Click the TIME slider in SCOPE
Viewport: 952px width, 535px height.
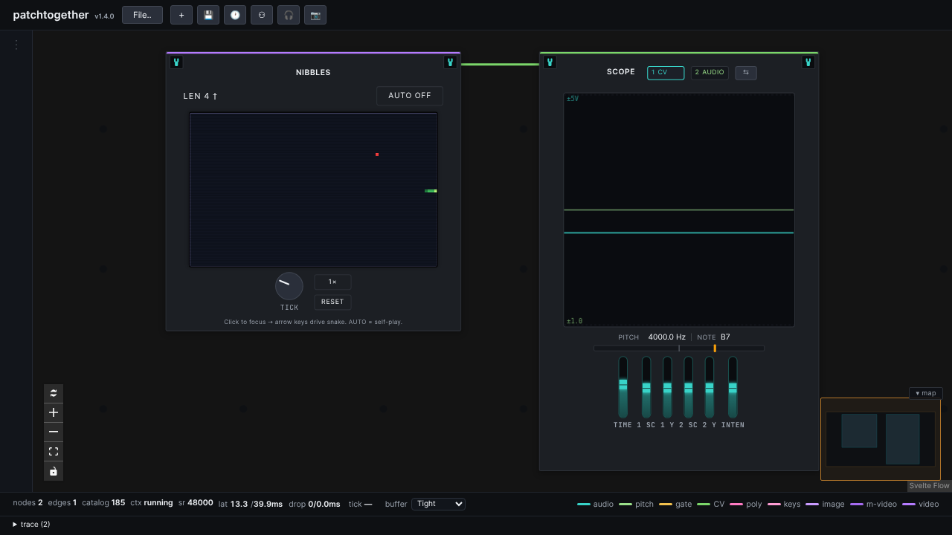(x=623, y=387)
